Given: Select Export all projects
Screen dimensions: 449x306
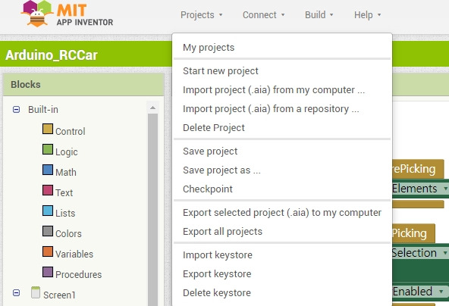Looking at the screenshot, I should pyautogui.click(x=222, y=231).
